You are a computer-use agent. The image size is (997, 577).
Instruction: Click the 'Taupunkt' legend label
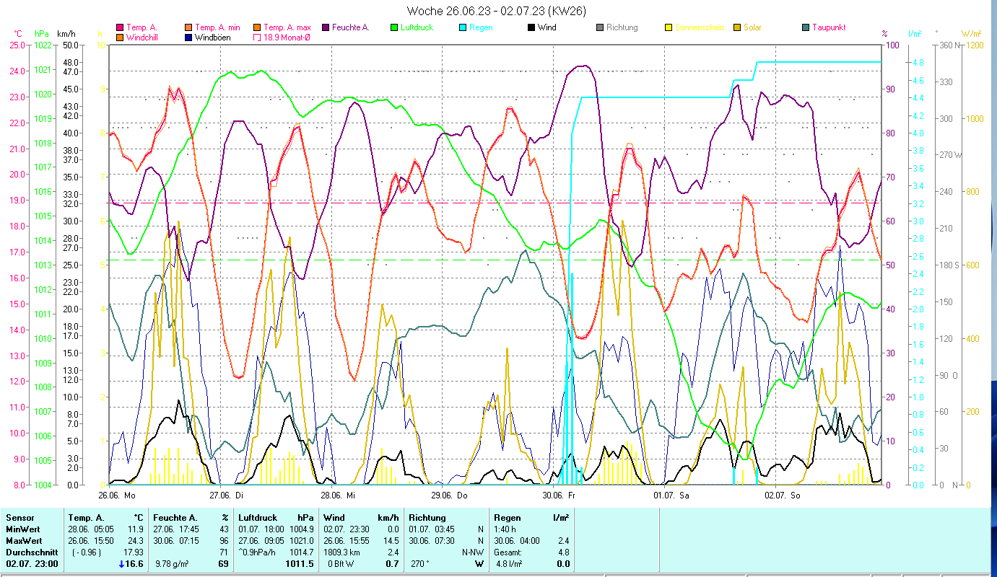coord(829,28)
